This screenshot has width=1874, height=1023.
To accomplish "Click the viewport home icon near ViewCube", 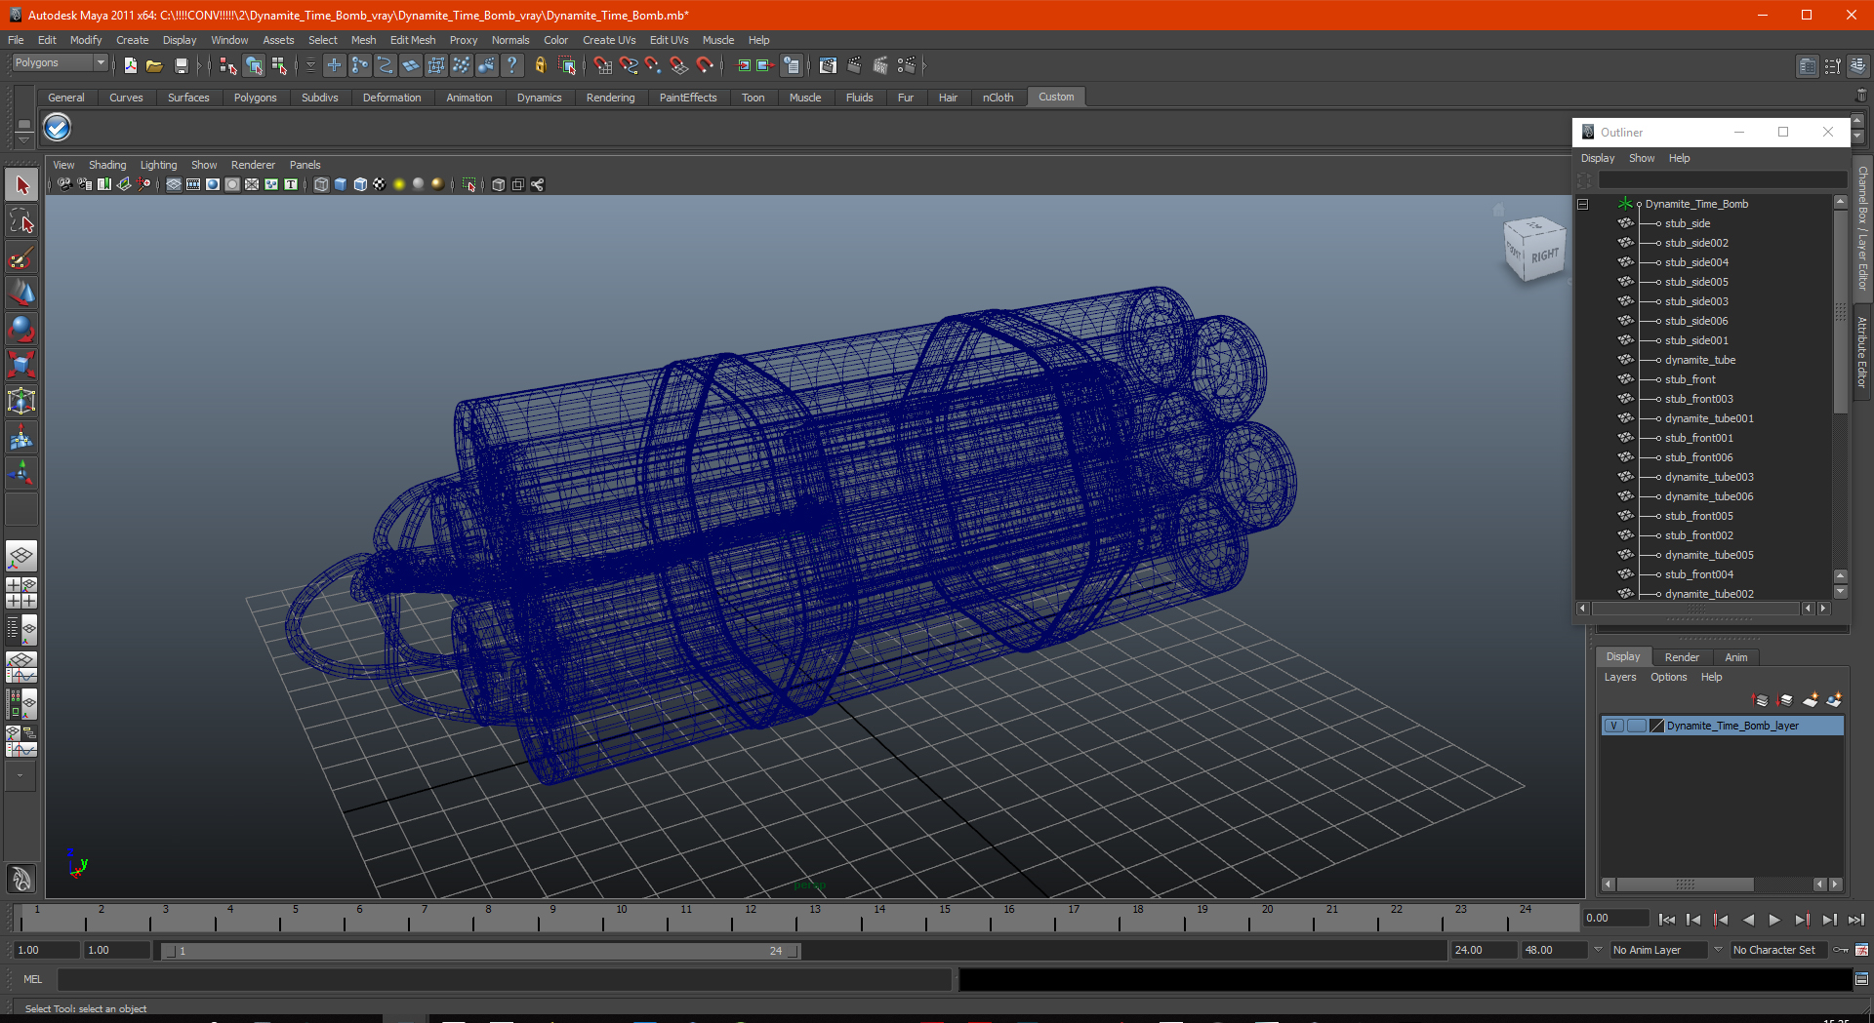I will 1499,209.
